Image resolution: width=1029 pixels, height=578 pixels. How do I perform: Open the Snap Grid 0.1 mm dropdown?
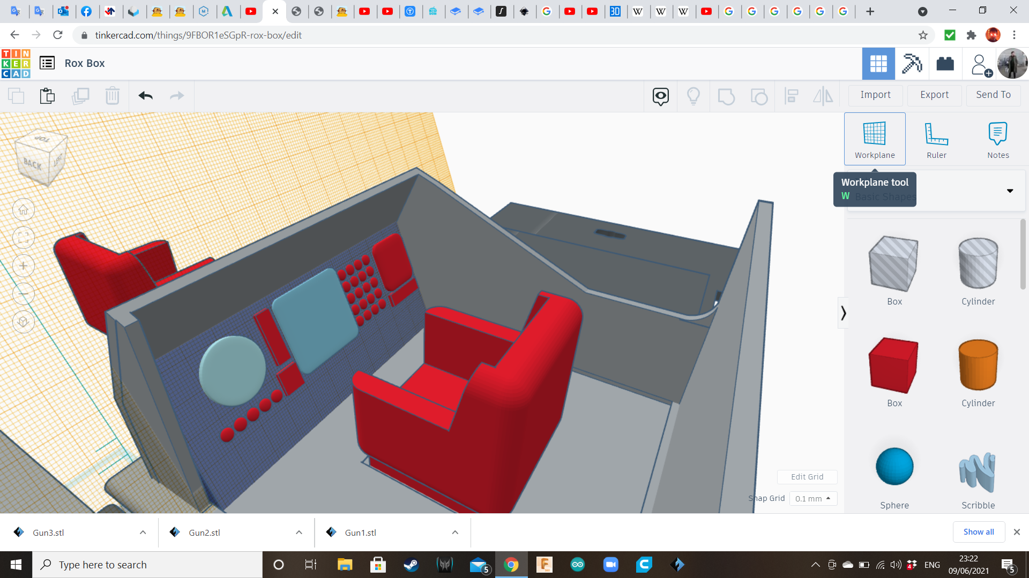tap(813, 498)
